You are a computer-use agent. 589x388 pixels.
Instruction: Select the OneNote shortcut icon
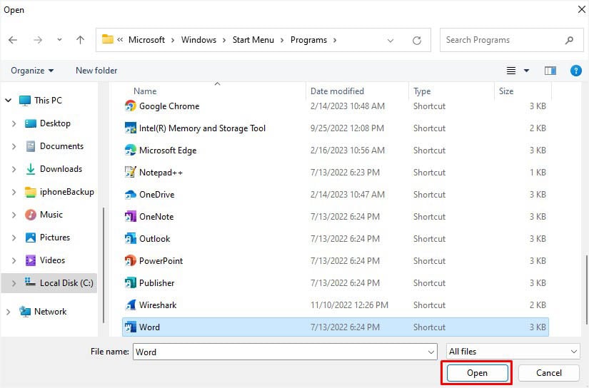tap(131, 217)
